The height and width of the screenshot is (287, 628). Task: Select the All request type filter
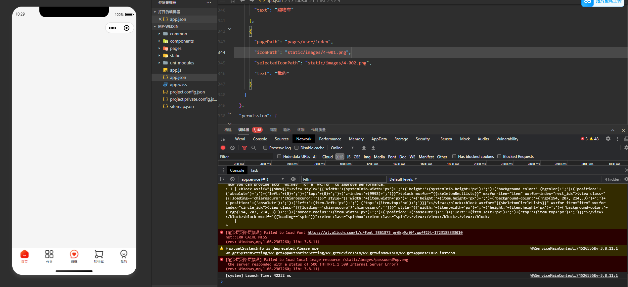tap(315, 157)
